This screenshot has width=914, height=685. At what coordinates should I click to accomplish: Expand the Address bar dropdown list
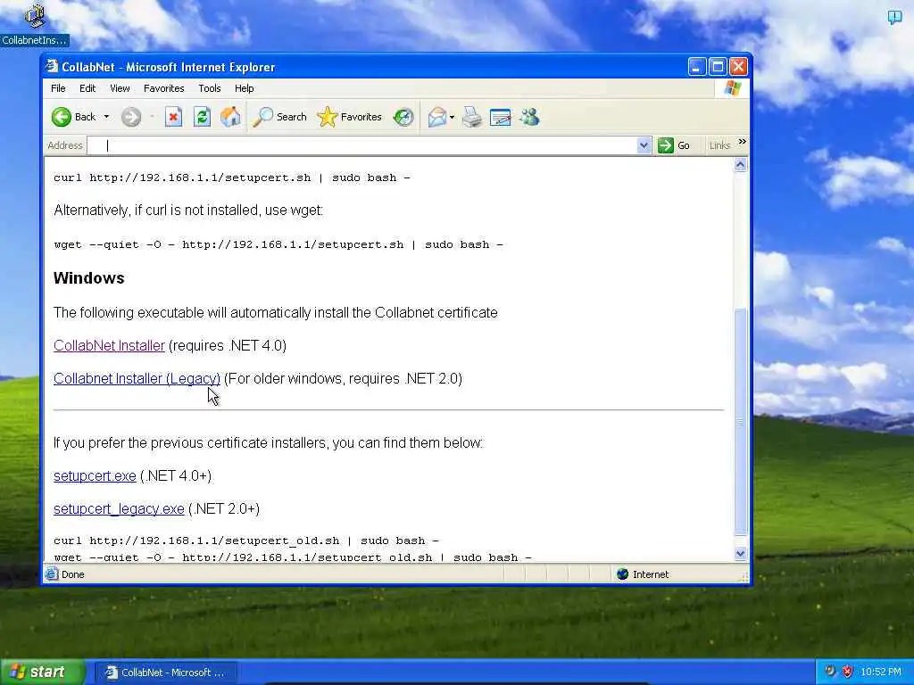pos(644,145)
